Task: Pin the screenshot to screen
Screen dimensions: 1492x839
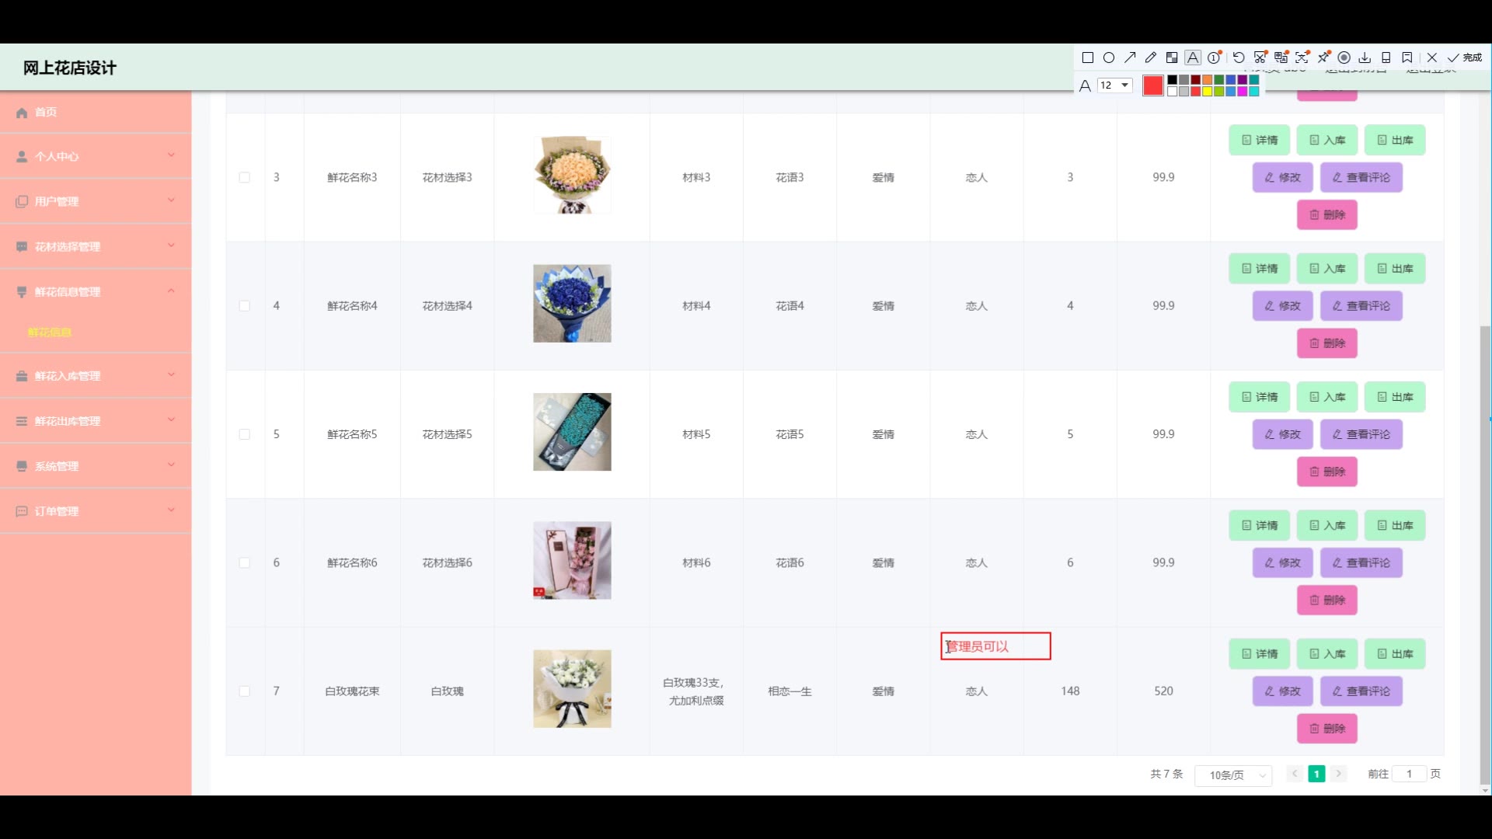Action: point(1323,57)
